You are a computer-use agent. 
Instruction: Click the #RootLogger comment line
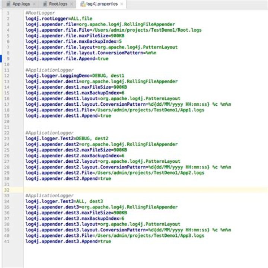tap(40, 13)
